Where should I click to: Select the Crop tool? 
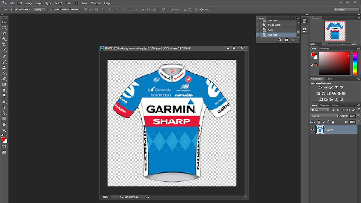[4, 45]
